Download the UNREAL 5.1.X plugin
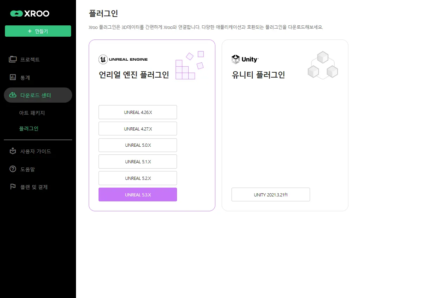The width and height of the screenshot is (423, 298). tap(138, 162)
